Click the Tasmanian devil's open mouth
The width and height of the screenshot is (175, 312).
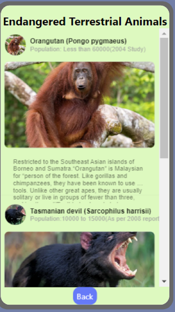click(x=124, y=257)
